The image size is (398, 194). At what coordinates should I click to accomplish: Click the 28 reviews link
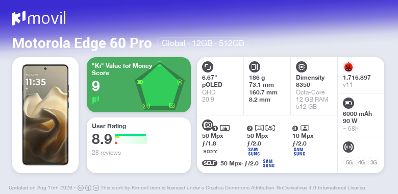(106, 153)
